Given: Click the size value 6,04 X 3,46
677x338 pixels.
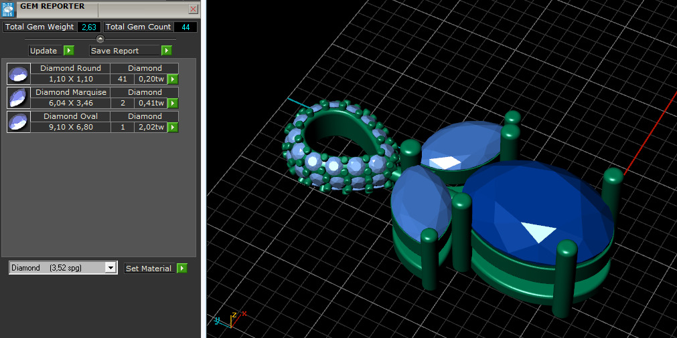Looking at the screenshot, I should coord(70,103).
